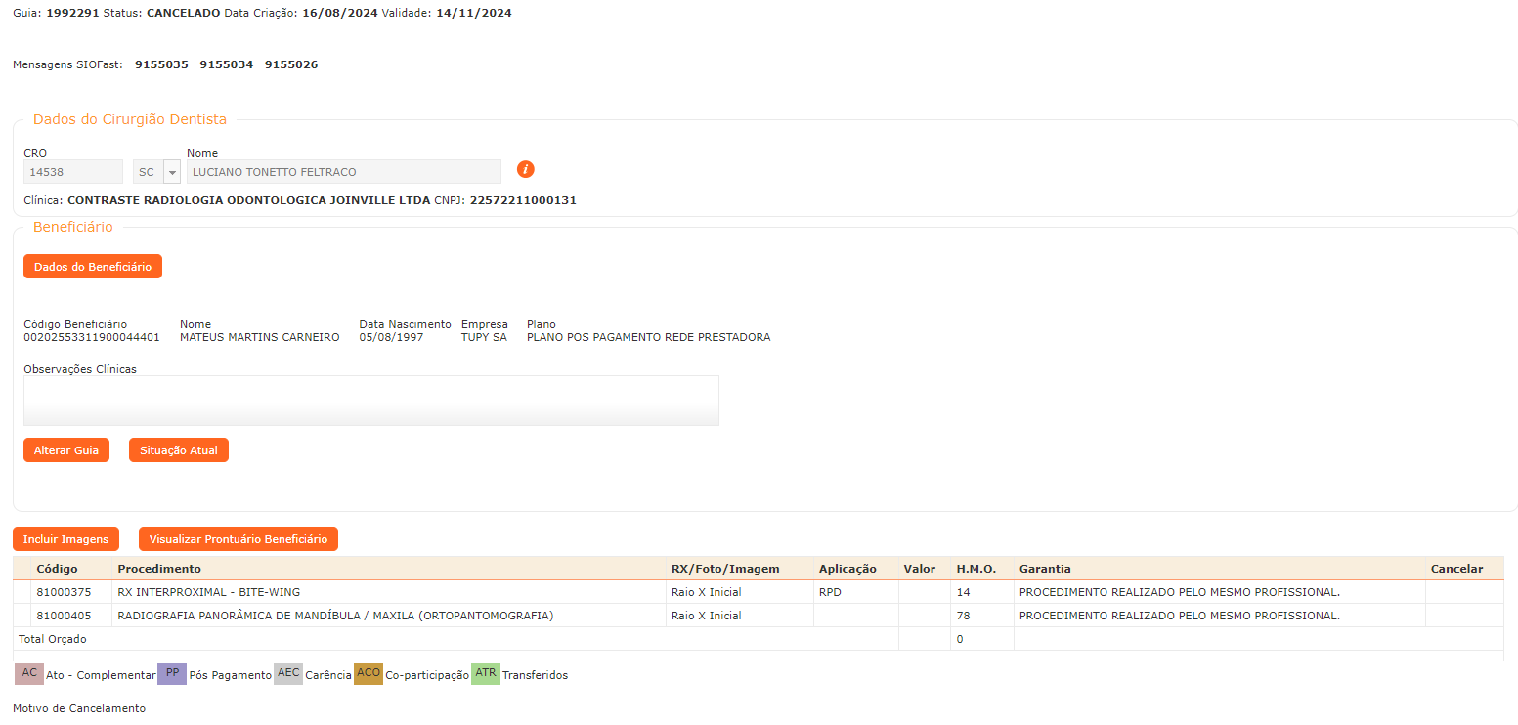Click the CRO number field 14538
The width and height of the screenshot is (1518, 725).
(x=73, y=172)
